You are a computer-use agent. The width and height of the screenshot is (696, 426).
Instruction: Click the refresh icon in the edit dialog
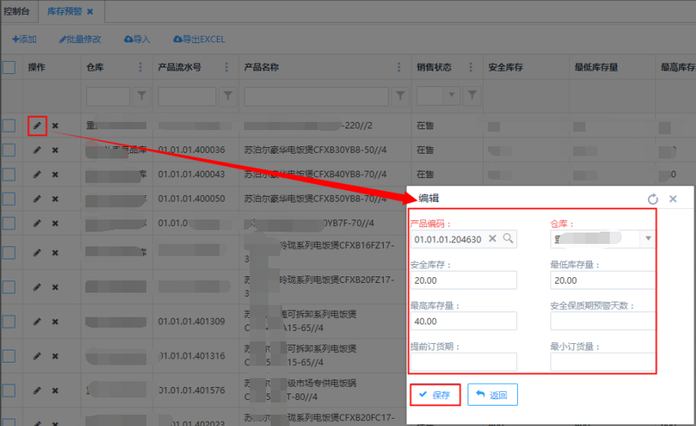point(652,199)
